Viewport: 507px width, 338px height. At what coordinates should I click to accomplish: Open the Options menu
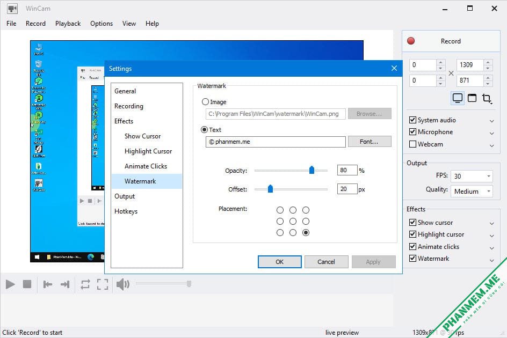[x=102, y=24]
